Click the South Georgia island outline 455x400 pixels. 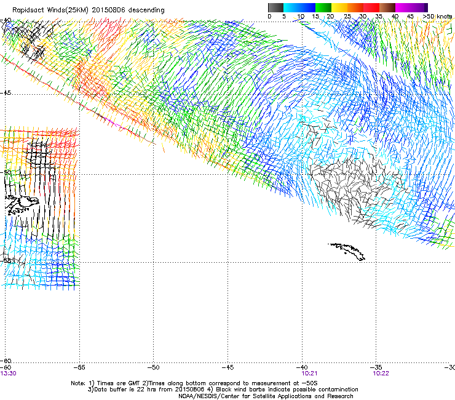pyautogui.click(x=347, y=252)
